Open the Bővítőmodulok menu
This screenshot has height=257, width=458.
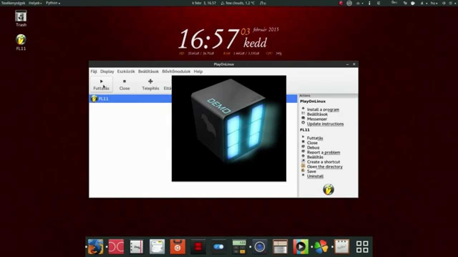pyautogui.click(x=176, y=71)
